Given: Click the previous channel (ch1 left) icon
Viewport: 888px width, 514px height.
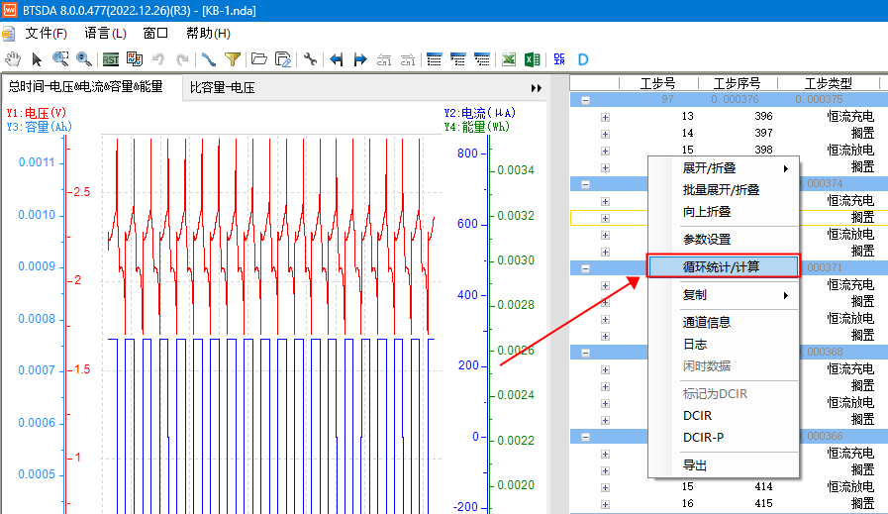Looking at the screenshot, I should (384, 59).
